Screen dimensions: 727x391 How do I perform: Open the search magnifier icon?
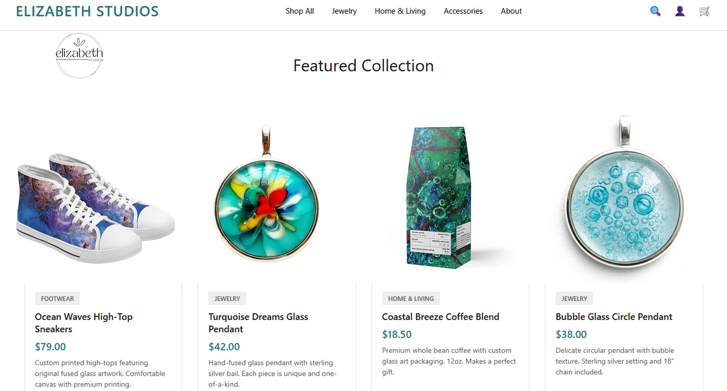tap(655, 11)
